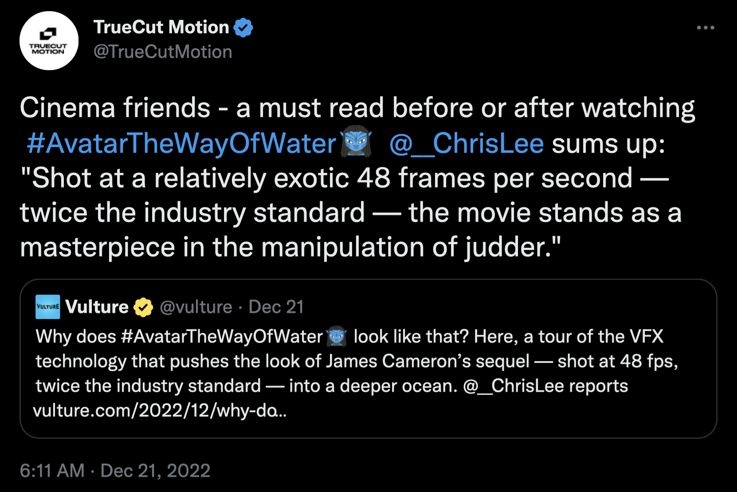Viewport: 737px width, 492px height.
Task: Open the @vulture handle
Action: [x=196, y=307]
